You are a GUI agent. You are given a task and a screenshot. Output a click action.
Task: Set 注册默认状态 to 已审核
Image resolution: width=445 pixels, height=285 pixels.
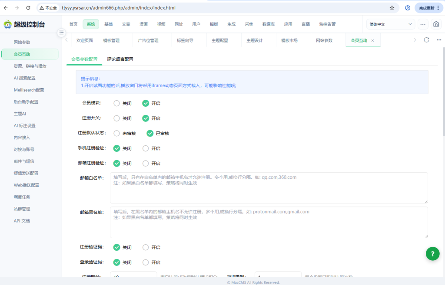click(150, 134)
